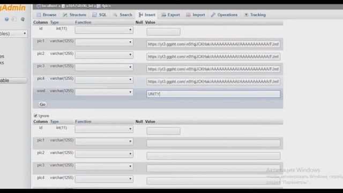Image resolution: width=343 pixels, height=193 pixels.
Task: Click the pic3 URL value field in first form
Action: pyautogui.click(x=213, y=69)
